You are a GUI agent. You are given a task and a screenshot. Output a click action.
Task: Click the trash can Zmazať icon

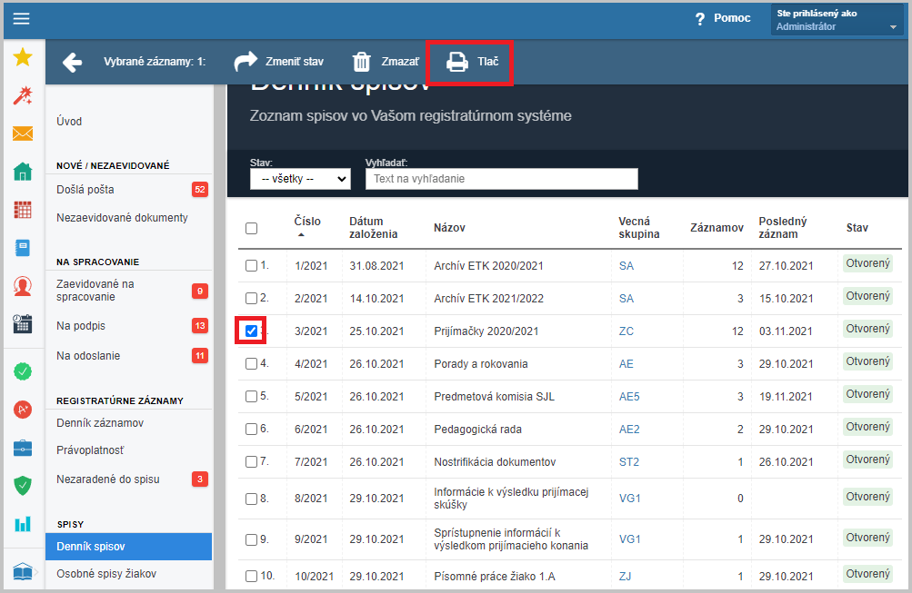point(362,62)
